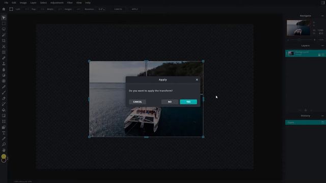Select the Dodge/Burn tool

tap(4, 75)
